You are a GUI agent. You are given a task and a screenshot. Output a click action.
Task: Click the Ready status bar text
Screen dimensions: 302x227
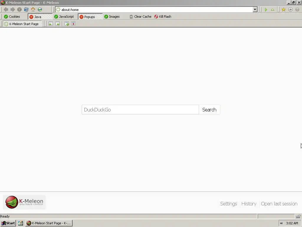pos(5,216)
